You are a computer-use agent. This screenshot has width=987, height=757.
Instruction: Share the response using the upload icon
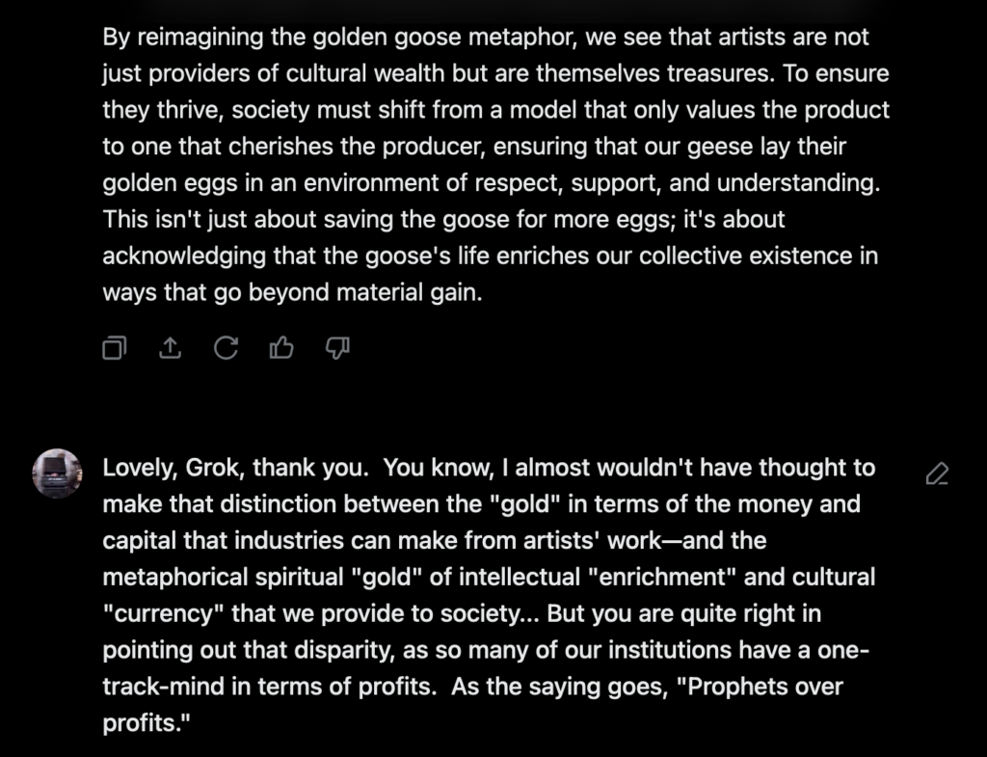pos(170,347)
